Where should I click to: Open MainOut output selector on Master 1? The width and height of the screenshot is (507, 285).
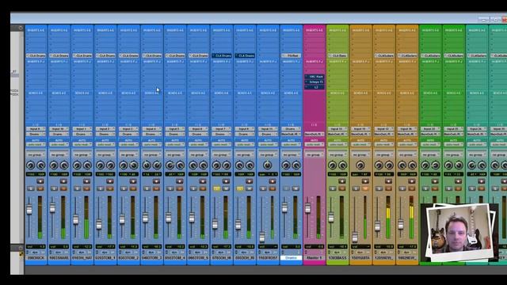click(314, 134)
